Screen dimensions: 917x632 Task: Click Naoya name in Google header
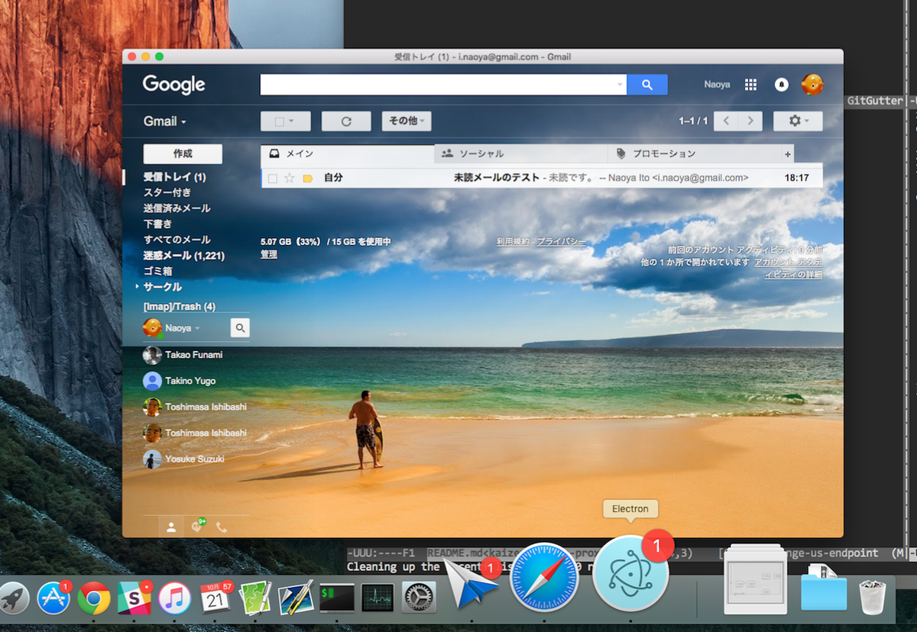pyautogui.click(x=717, y=85)
